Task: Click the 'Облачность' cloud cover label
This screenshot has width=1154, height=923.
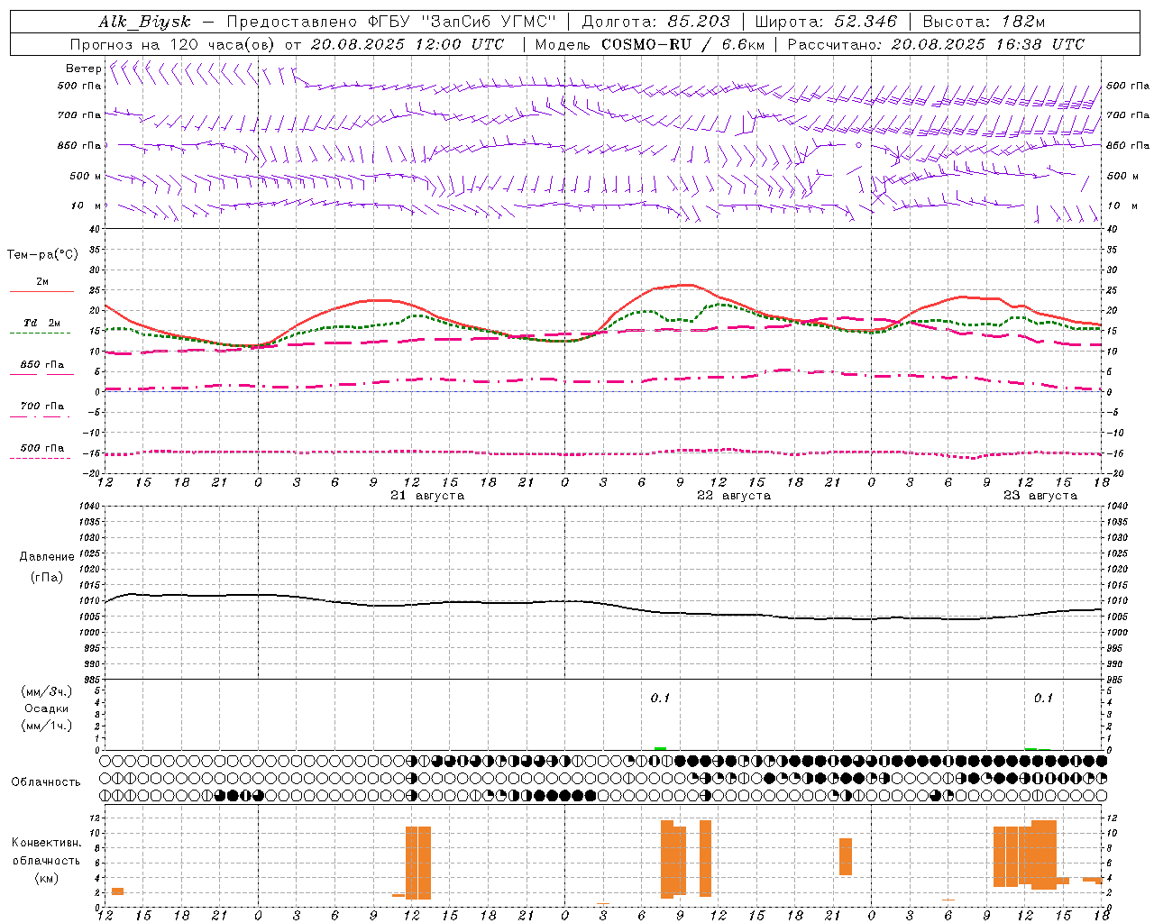Action: [46, 782]
